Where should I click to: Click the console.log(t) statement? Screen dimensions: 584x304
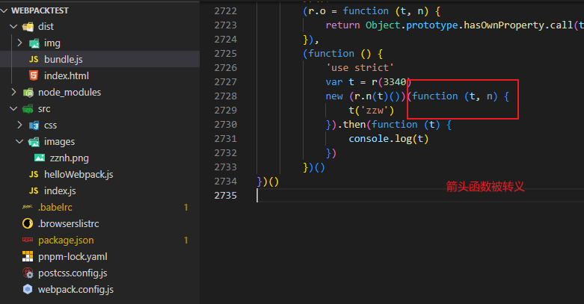tap(389, 139)
